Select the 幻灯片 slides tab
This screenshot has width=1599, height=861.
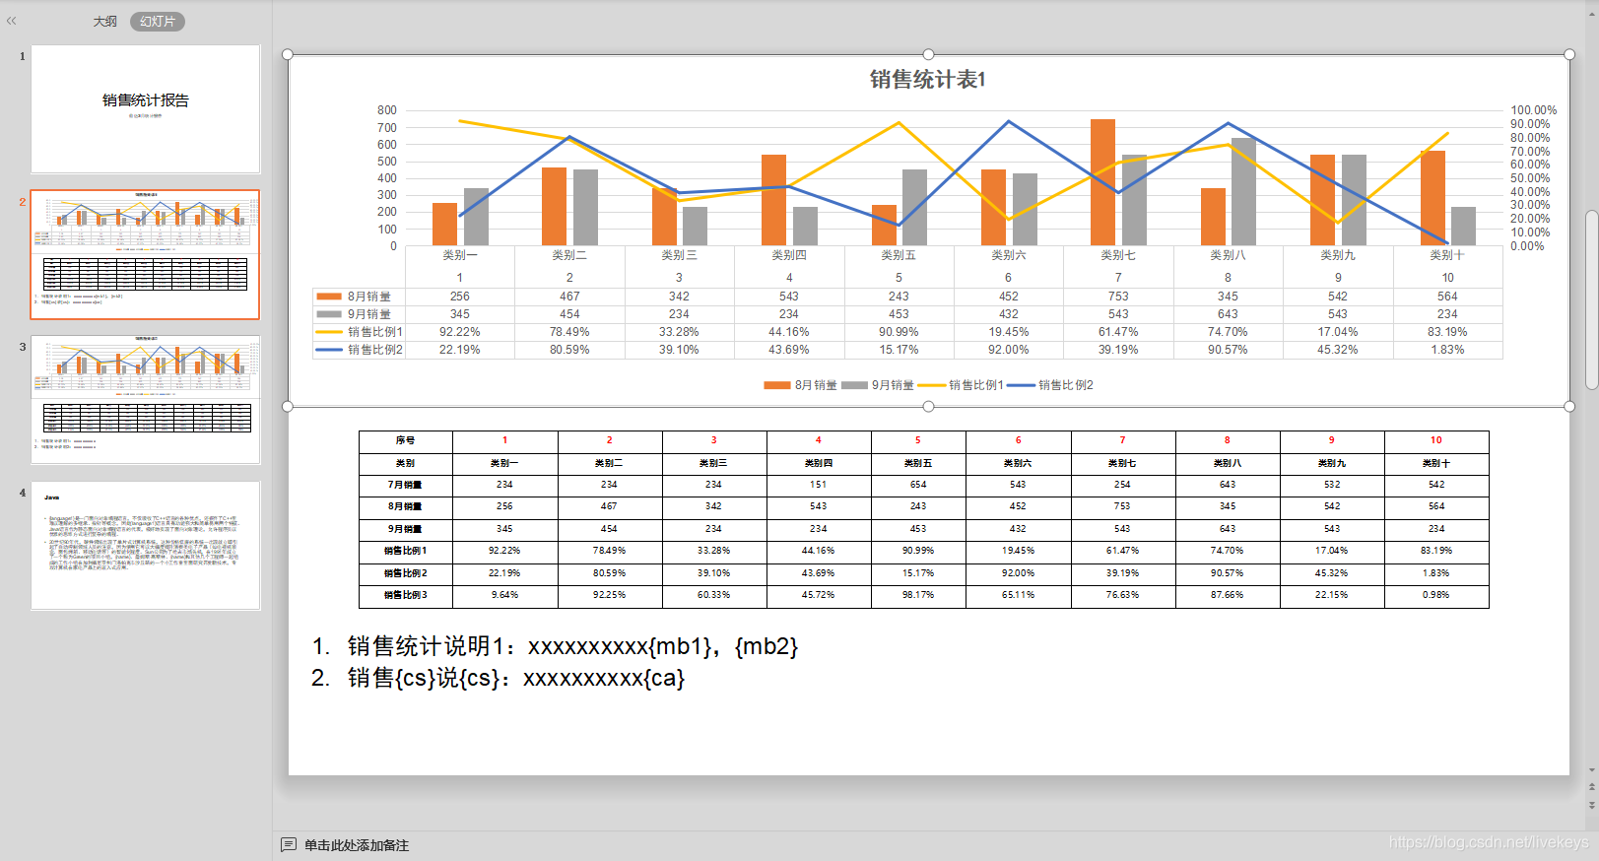click(158, 22)
